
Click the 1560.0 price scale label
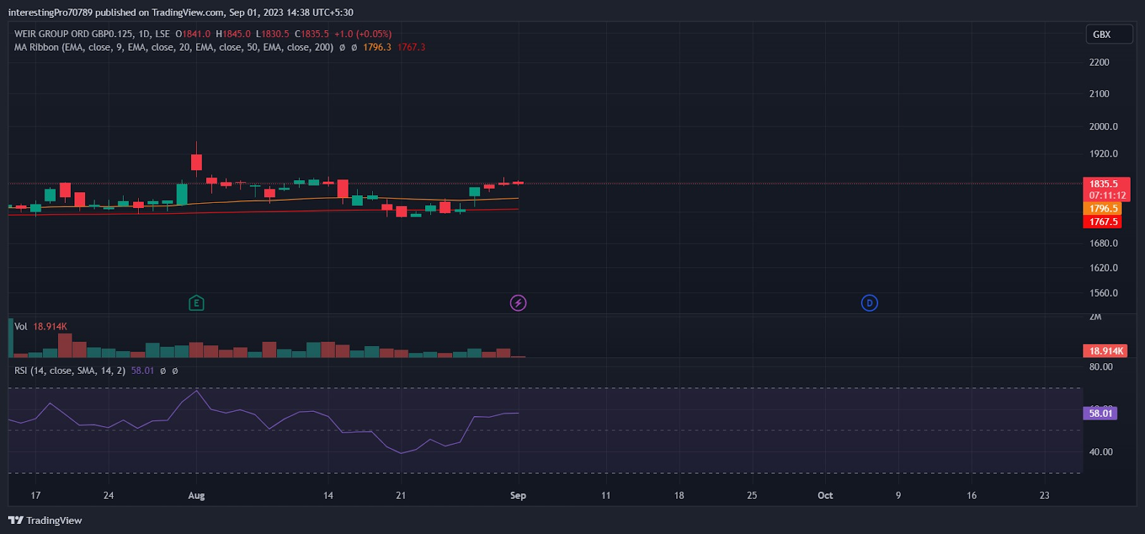[1103, 293]
